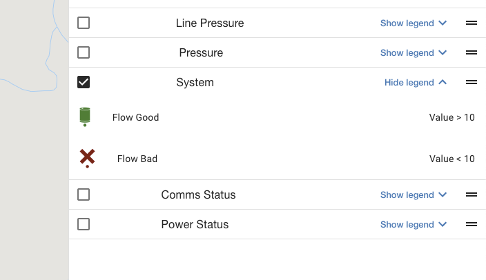Image resolution: width=486 pixels, height=280 pixels.
Task: Uncheck the System layer checkbox
Action: pos(84,82)
